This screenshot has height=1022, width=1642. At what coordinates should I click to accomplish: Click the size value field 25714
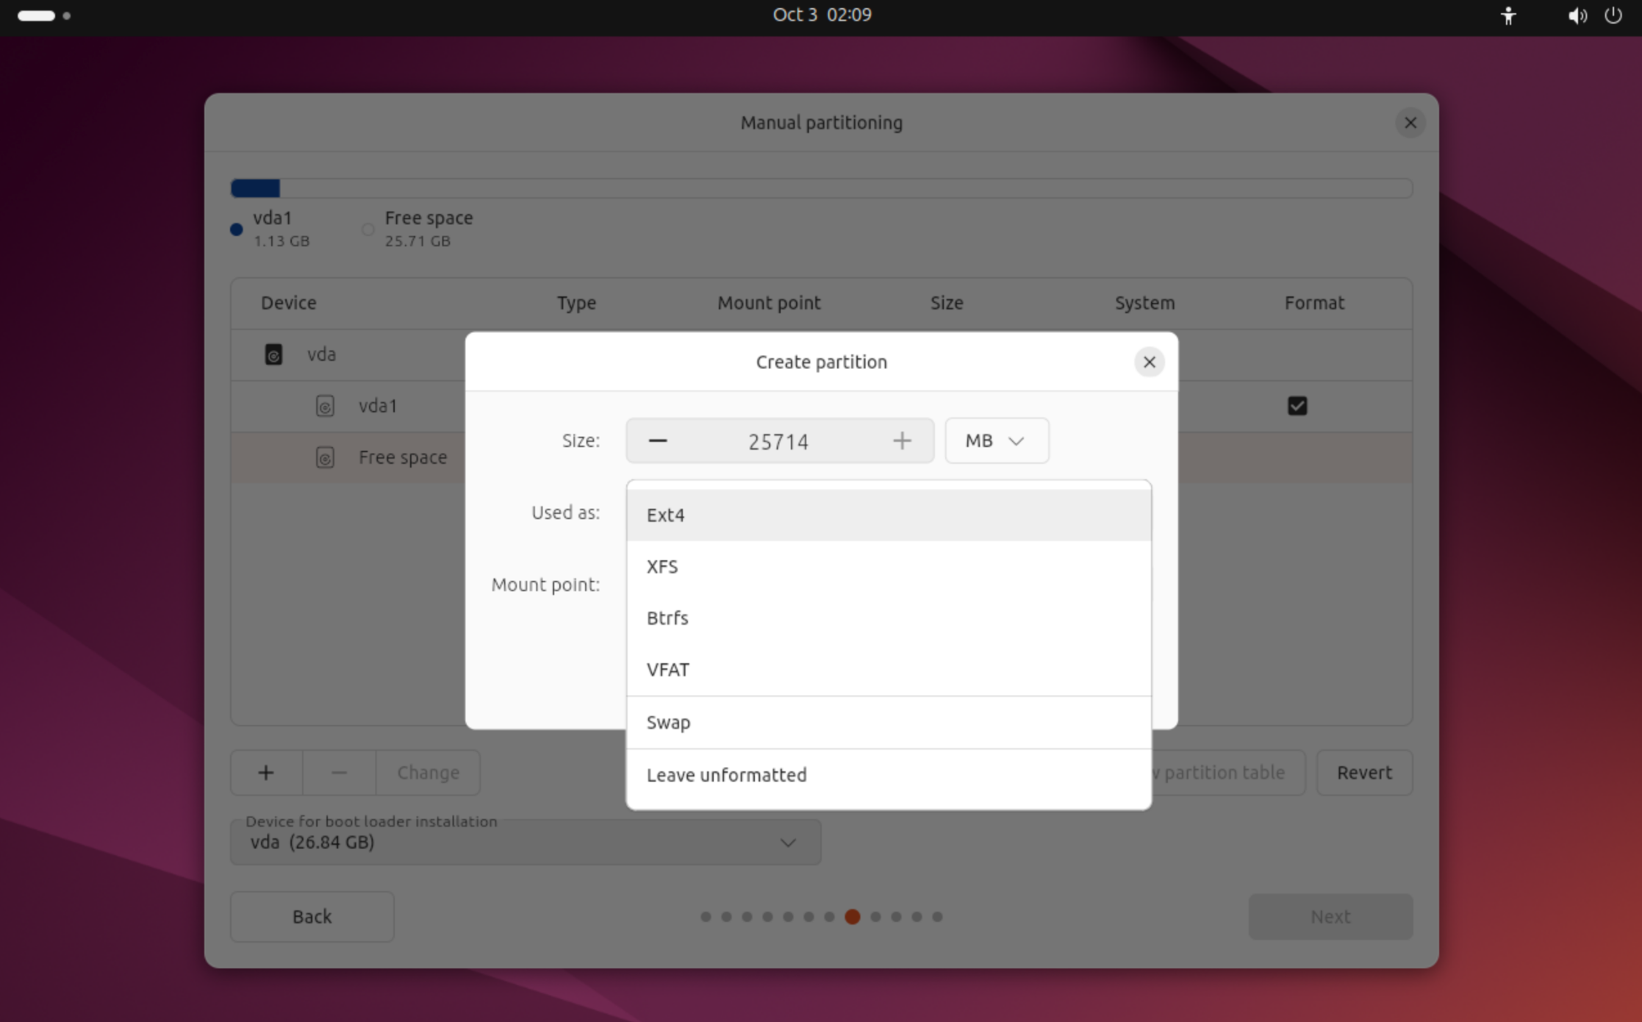click(x=778, y=442)
